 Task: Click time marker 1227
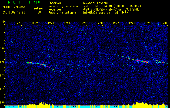click(116, 23)
